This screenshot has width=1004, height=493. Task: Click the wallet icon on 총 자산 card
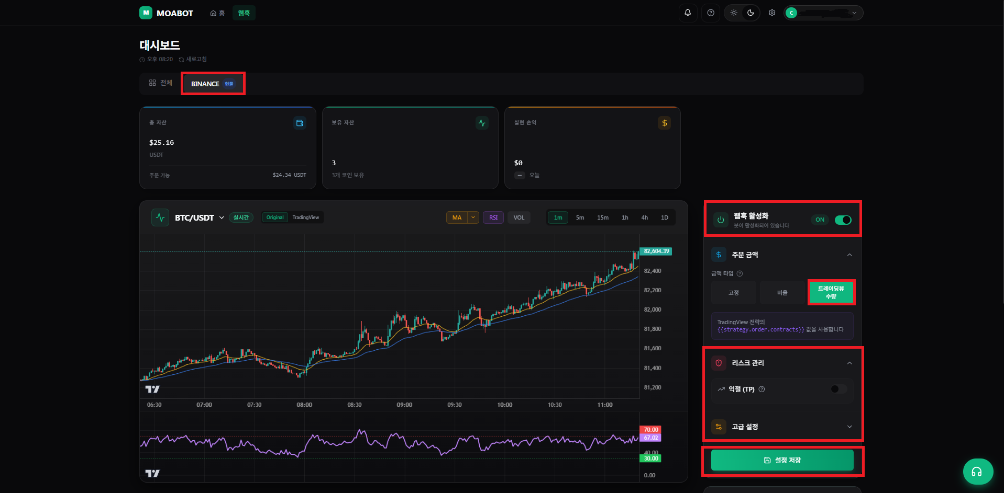[300, 123]
